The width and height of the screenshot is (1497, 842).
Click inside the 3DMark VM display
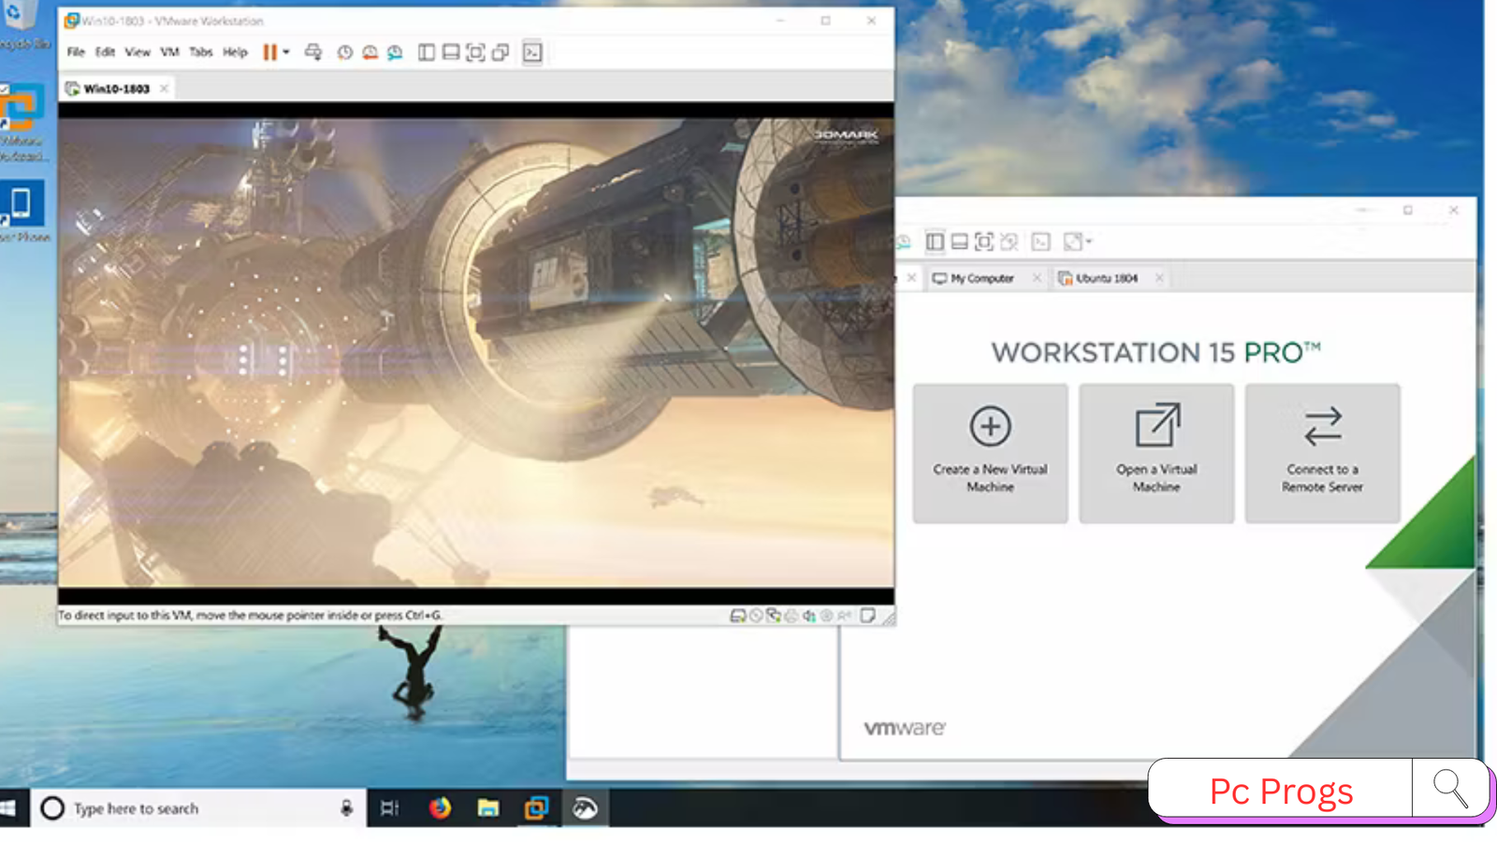tap(476, 353)
